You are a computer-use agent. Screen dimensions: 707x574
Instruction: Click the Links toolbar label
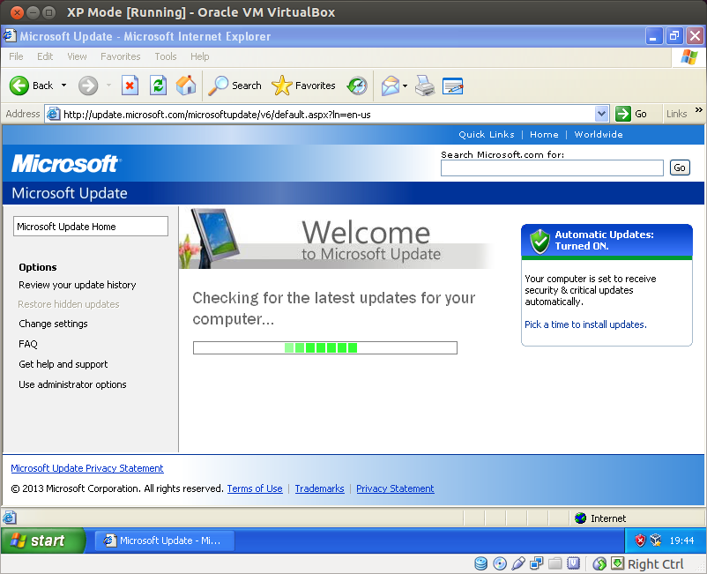(676, 114)
